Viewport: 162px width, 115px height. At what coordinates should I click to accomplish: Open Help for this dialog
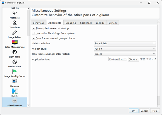155,111
